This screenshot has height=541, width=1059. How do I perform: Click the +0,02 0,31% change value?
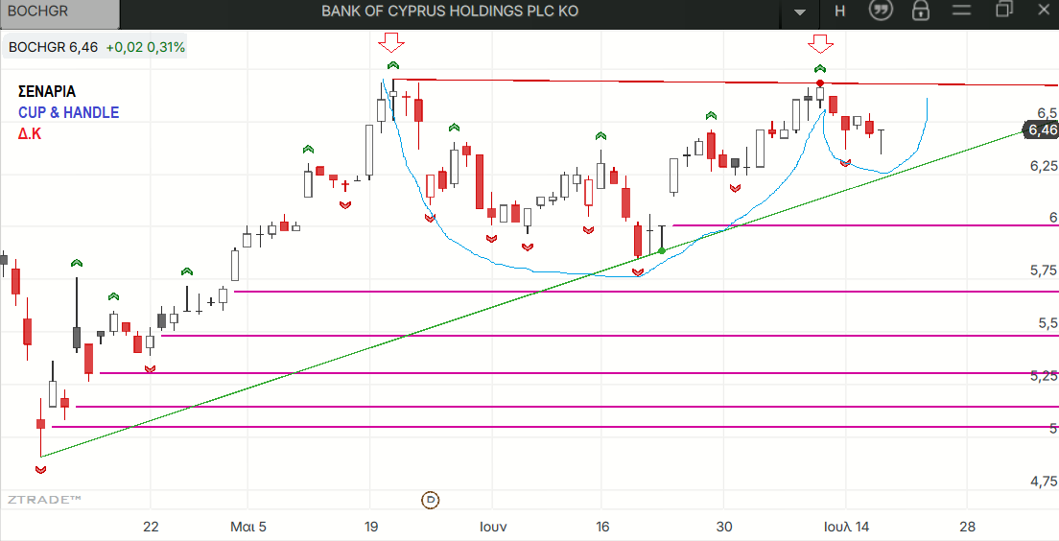point(145,47)
